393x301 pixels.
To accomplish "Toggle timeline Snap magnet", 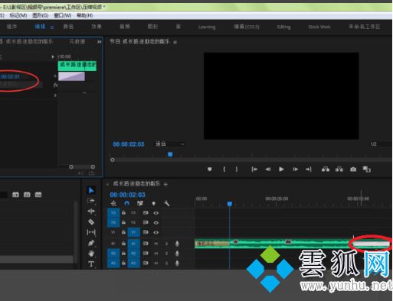I will click(126, 203).
